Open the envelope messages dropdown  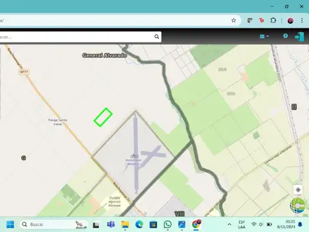pyautogui.click(x=264, y=36)
